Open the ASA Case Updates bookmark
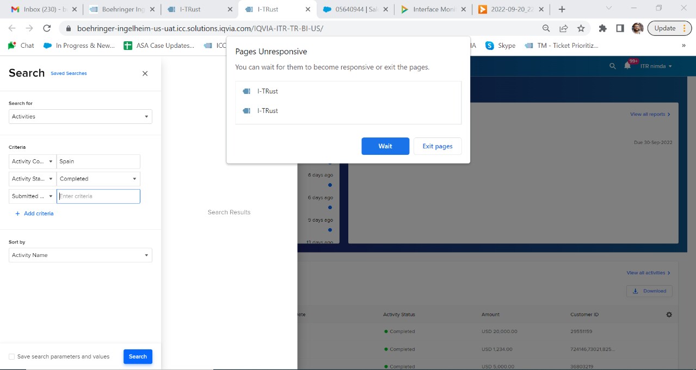The height and width of the screenshot is (370, 696). (159, 46)
